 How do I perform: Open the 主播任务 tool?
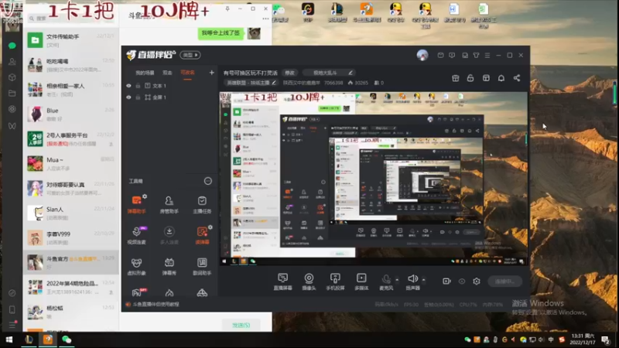(202, 204)
